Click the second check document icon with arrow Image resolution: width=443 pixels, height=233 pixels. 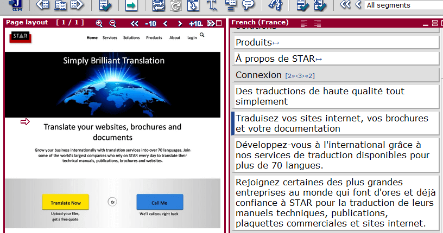(x=320, y=5)
